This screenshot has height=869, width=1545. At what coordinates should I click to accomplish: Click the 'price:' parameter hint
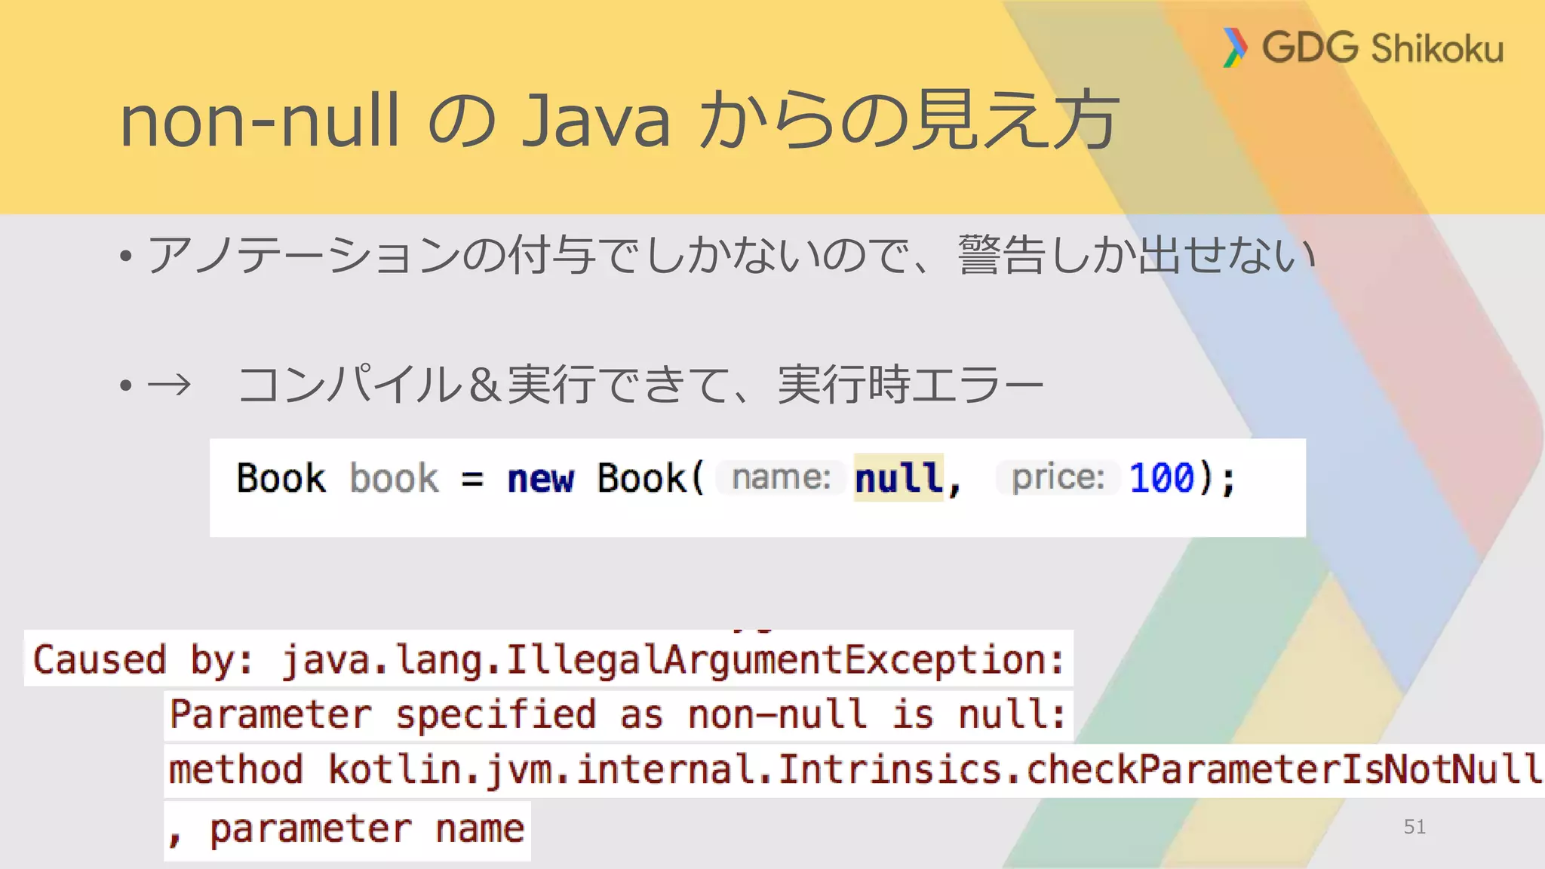(x=1058, y=477)
